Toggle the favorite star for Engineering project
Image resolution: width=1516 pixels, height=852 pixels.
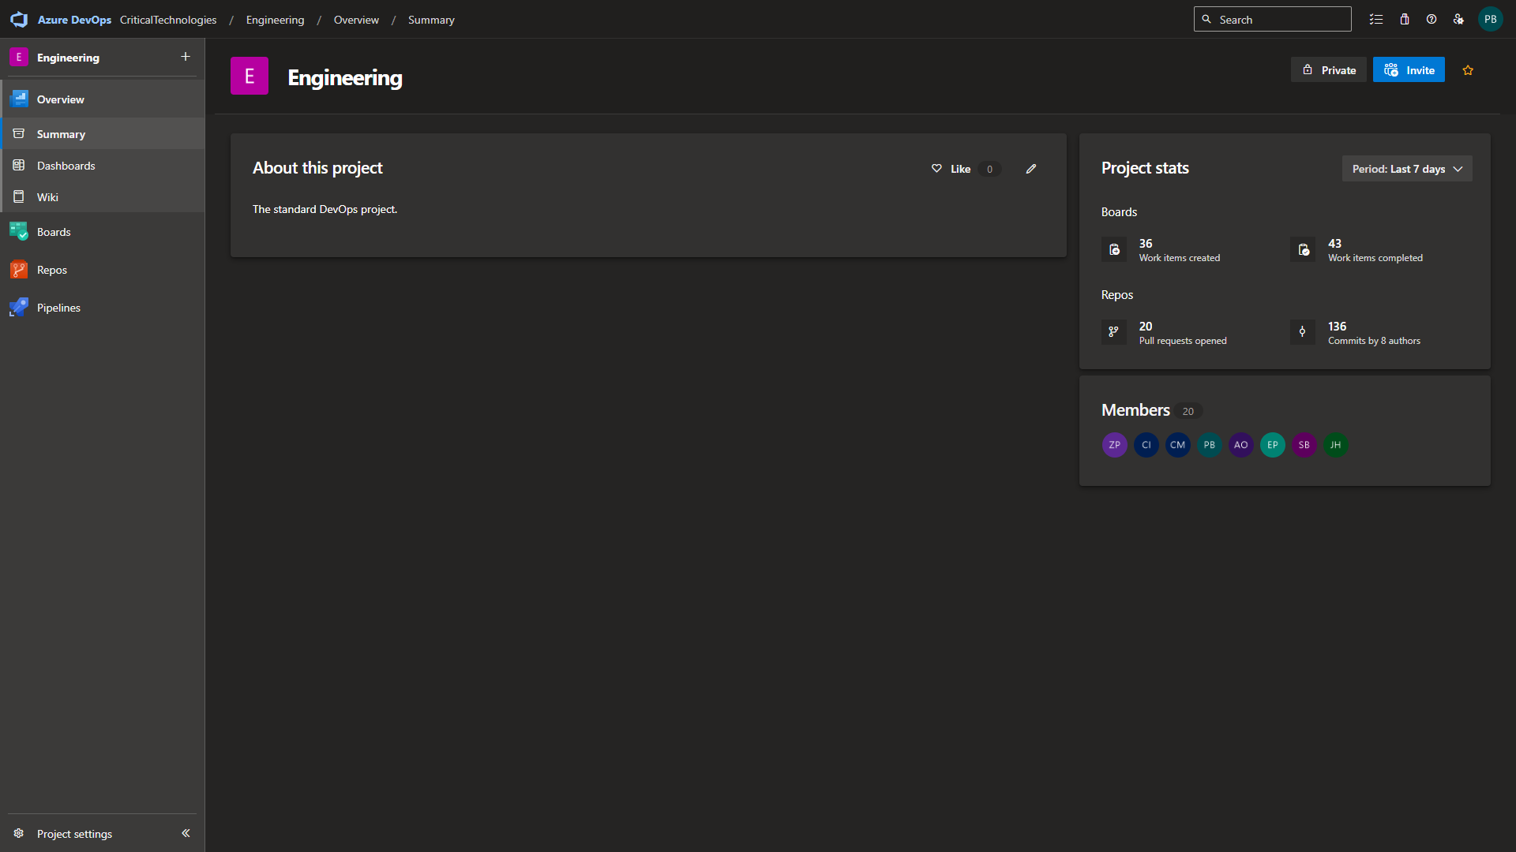[x=1468, y=70]
